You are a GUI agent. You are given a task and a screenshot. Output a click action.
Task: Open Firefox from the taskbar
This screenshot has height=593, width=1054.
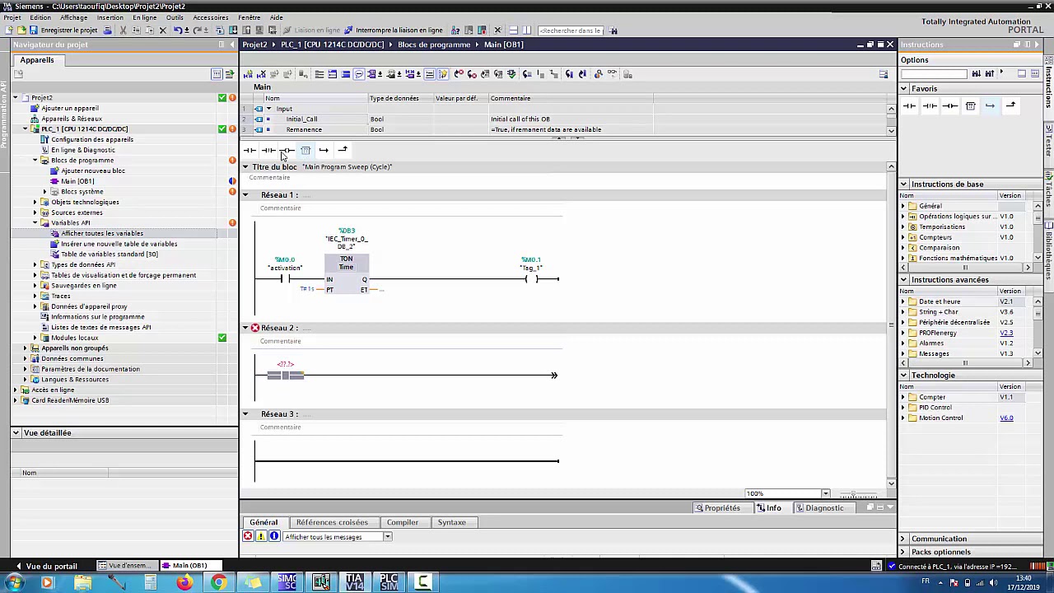point(184,582)
